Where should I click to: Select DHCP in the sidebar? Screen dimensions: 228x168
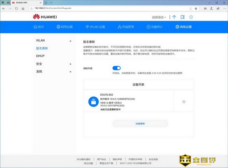point(40,56)
